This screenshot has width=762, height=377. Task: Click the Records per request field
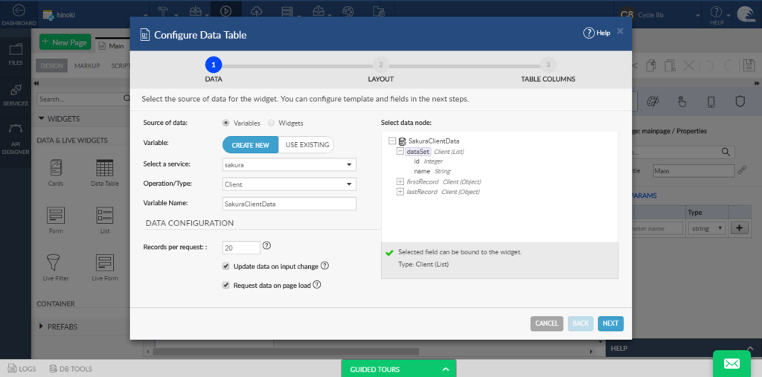click(241, 248)
